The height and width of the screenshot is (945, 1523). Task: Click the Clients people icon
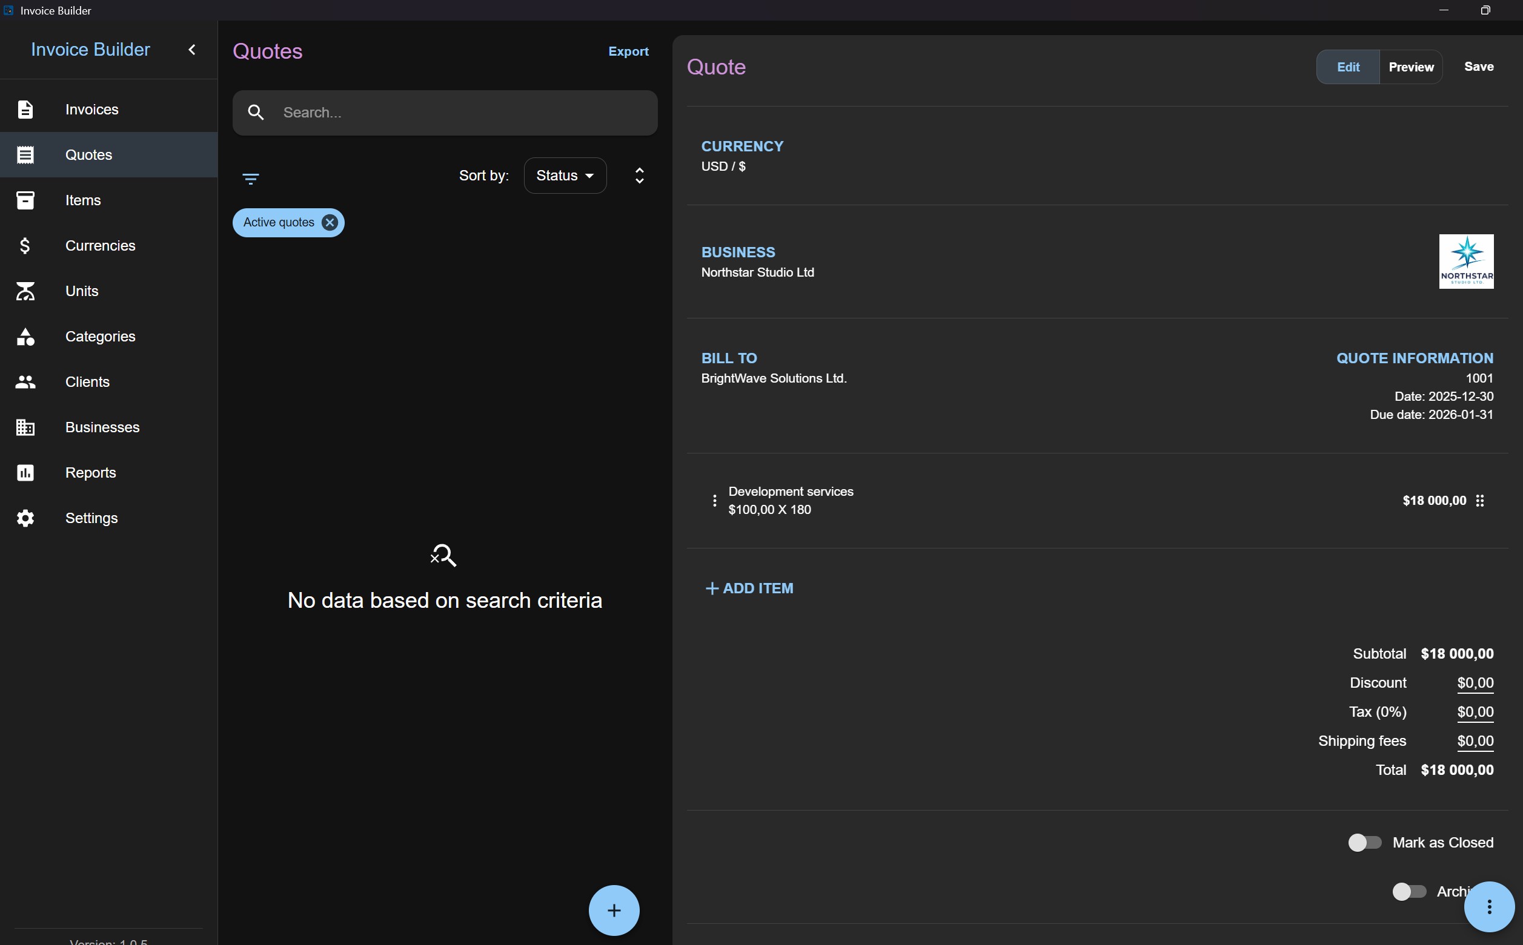[25, 382]
